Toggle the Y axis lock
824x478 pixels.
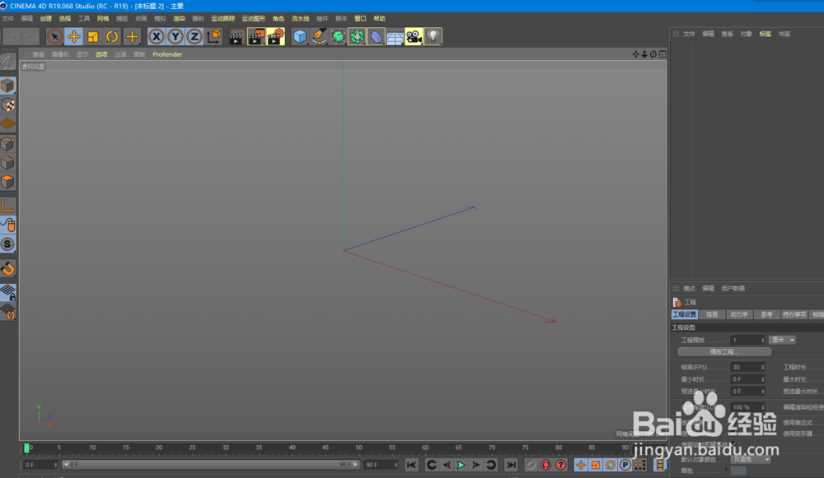pyautogui.click(x=174, y=36)
